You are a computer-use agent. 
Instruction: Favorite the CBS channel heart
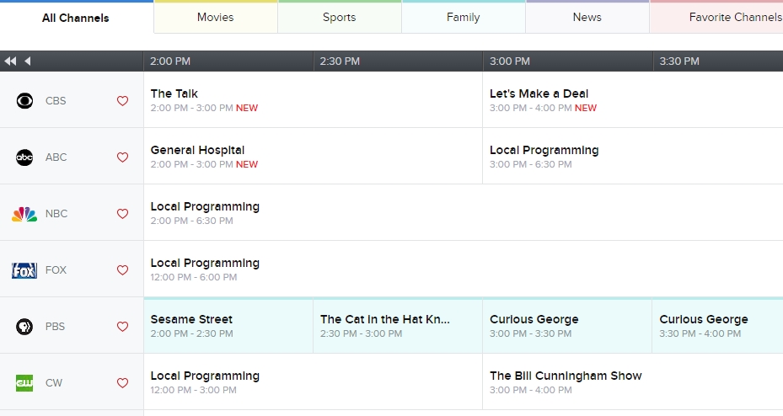(x=122, y=101)
